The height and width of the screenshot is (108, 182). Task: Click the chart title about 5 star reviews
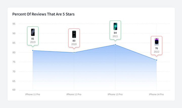[x=43, y=14]
